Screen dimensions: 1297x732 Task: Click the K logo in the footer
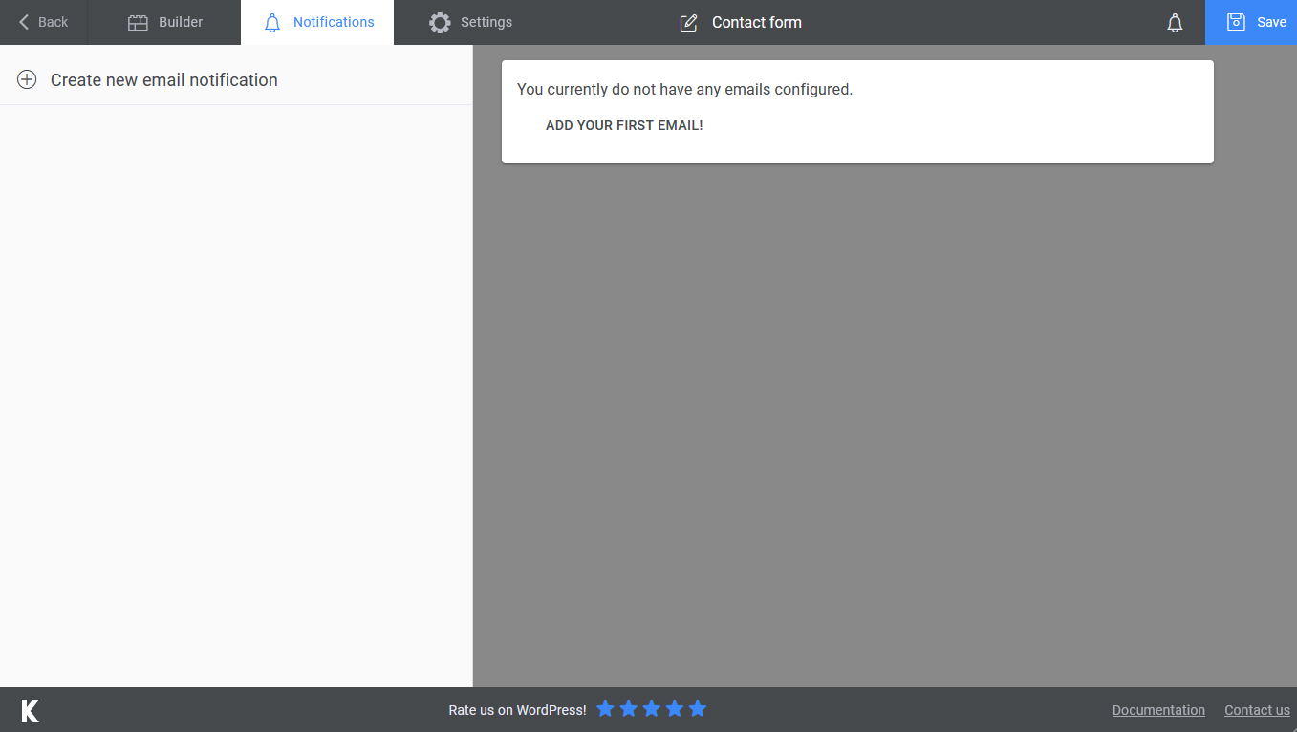(31, 710)
